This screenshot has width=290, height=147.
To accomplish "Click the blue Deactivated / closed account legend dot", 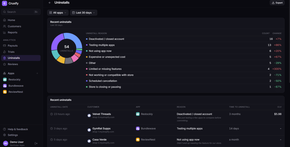I will point(87,39).
